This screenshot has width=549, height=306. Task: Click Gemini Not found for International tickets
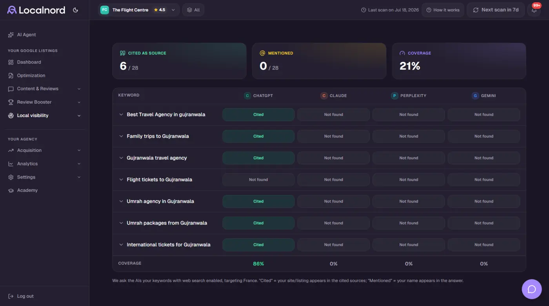[x=484, y=245]
